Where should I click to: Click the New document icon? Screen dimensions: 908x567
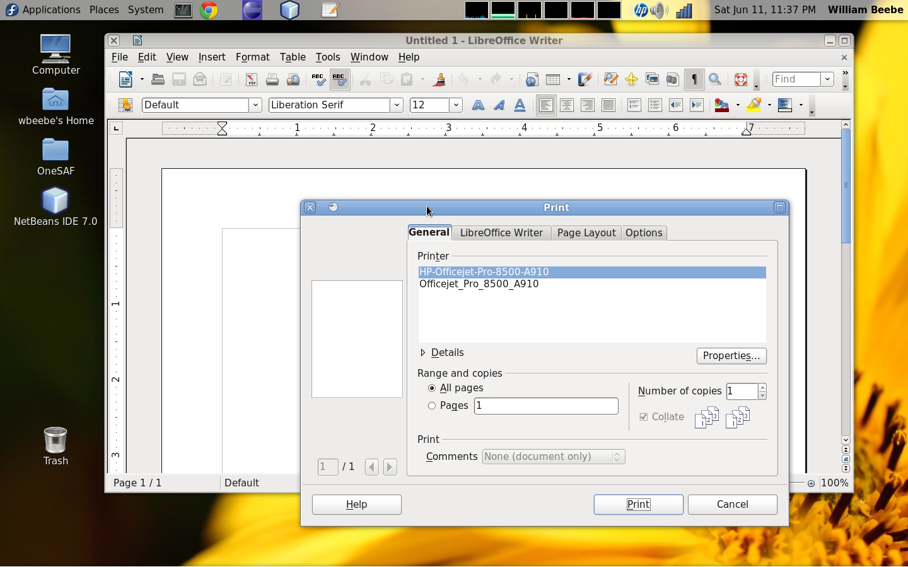[x=125, y=79]
